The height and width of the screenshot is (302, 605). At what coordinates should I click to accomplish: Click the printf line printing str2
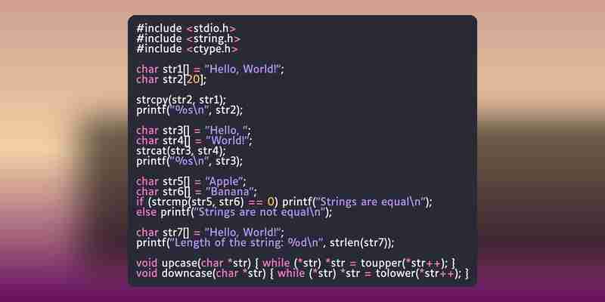click(190, 110)
